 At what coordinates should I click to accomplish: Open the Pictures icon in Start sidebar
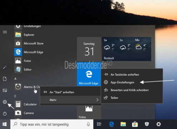pos(5,90)
